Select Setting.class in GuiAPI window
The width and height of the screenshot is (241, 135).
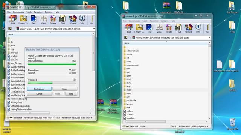(x=15, y=102)
